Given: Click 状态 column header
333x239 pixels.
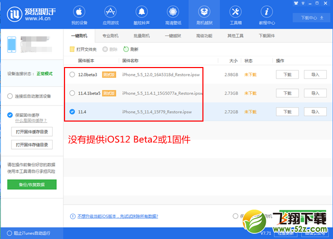Looking at the screenshot, I should point(248,61).
